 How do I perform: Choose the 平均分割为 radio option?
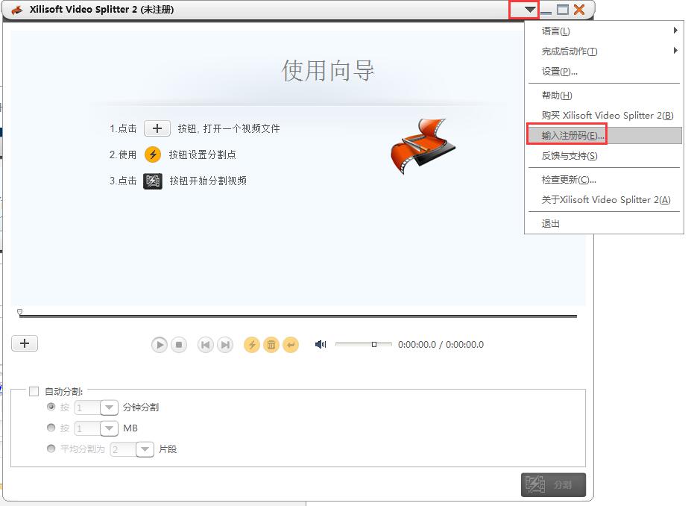[x=51, y=449]
